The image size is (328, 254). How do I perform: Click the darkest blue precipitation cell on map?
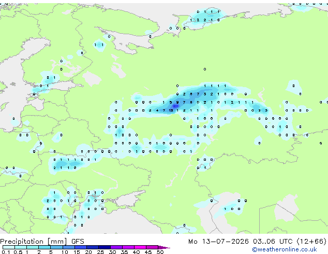point(175,106)
